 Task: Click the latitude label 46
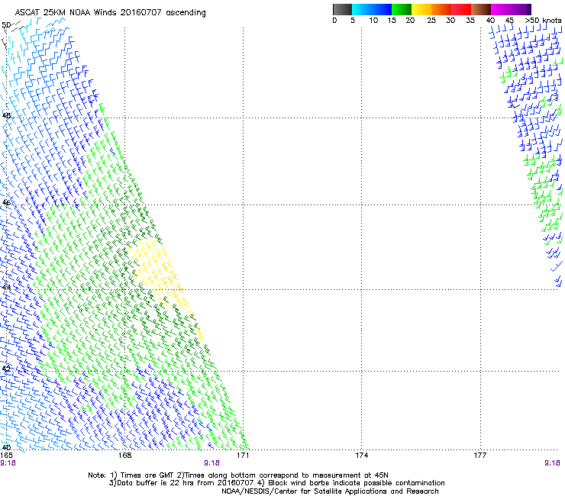tap(6, 202)
